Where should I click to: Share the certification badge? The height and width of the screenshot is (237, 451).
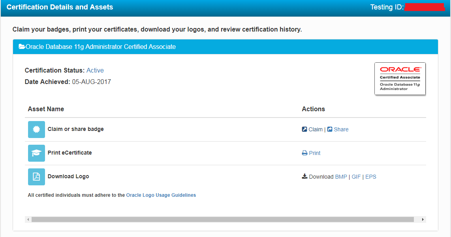tap(341, 130)
